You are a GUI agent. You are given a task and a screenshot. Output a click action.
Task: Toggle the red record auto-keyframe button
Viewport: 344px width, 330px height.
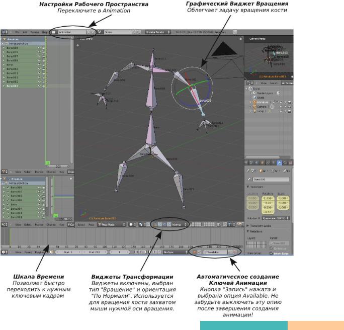[x=195, y=252]
